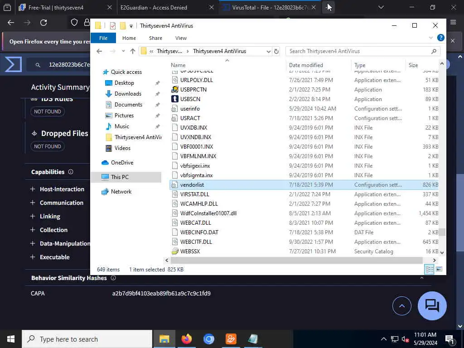Switch to the E2Guardian Access Denied tab
The width and height of the screenshot is (464, 348).
[x=167, y=7]
